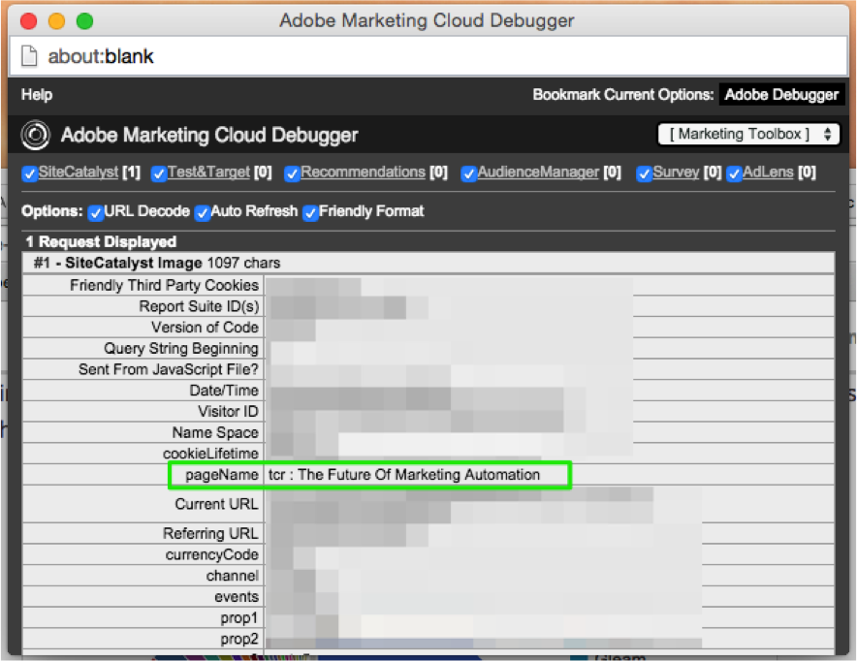Click the yellow minimize window button
The width and height of the screenshot is (857, 661).
tap(57, 21)
